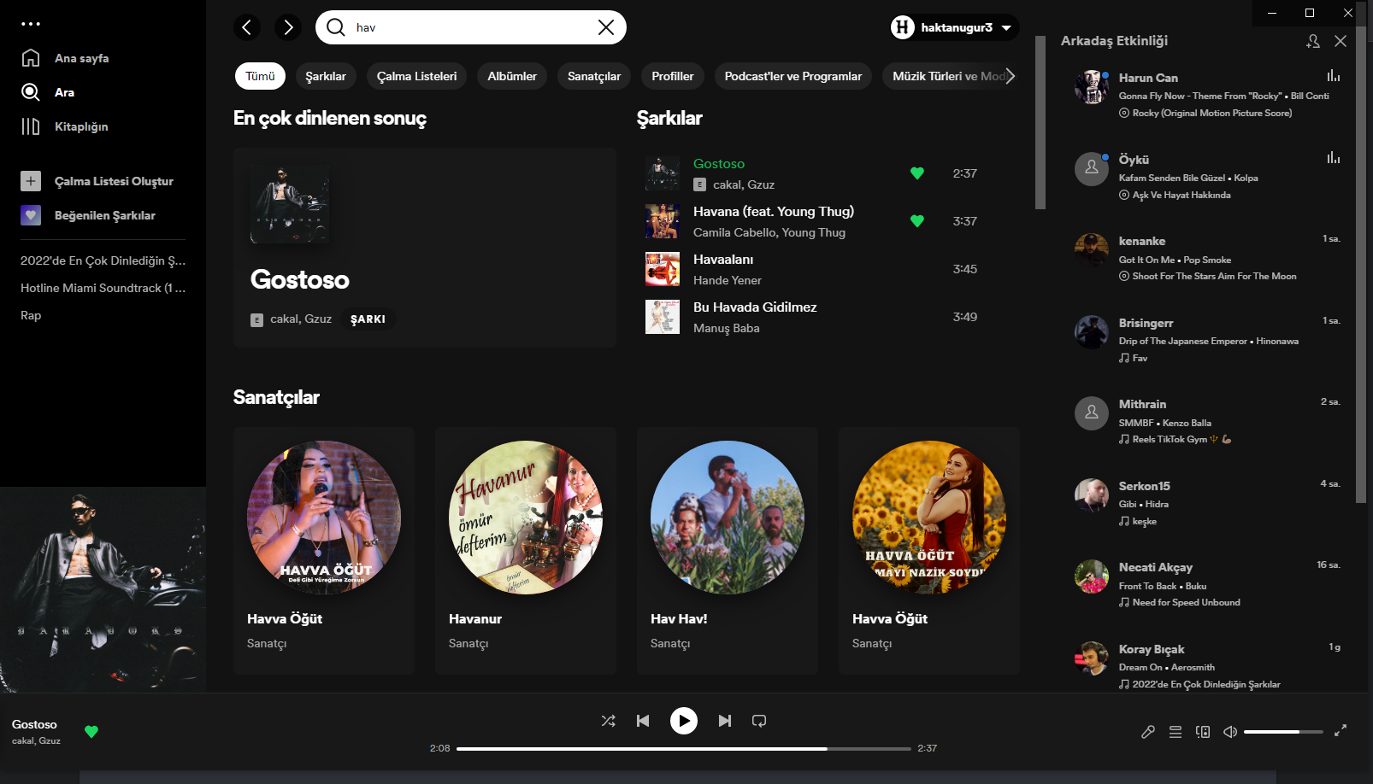
Task: Open the Gostoso top result card
Action: point(425,248)
